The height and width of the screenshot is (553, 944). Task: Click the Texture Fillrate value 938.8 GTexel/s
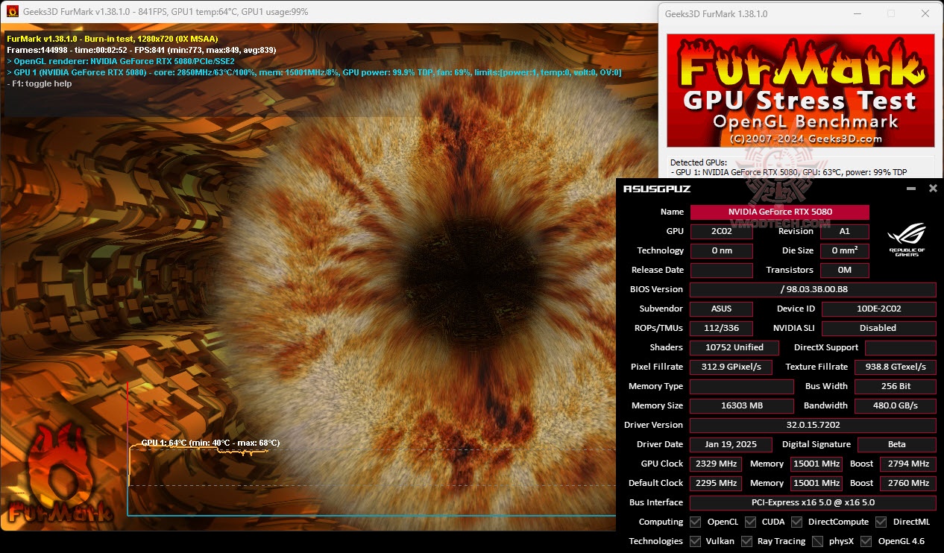point(895,367)
